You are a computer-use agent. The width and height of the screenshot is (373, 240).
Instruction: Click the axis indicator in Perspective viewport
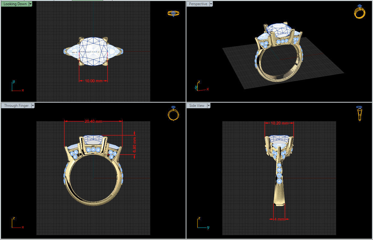pyautogui.click(x=201, y=86)
